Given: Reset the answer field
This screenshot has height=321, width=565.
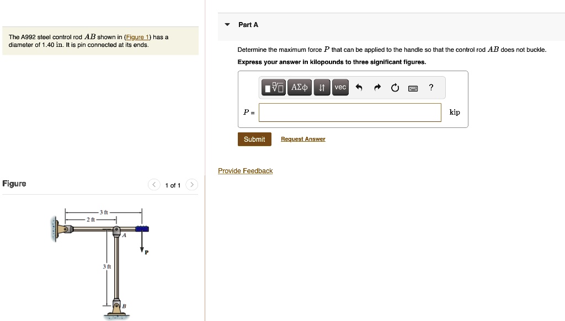Looking at the screenshot, I should [x=394, y=87].
